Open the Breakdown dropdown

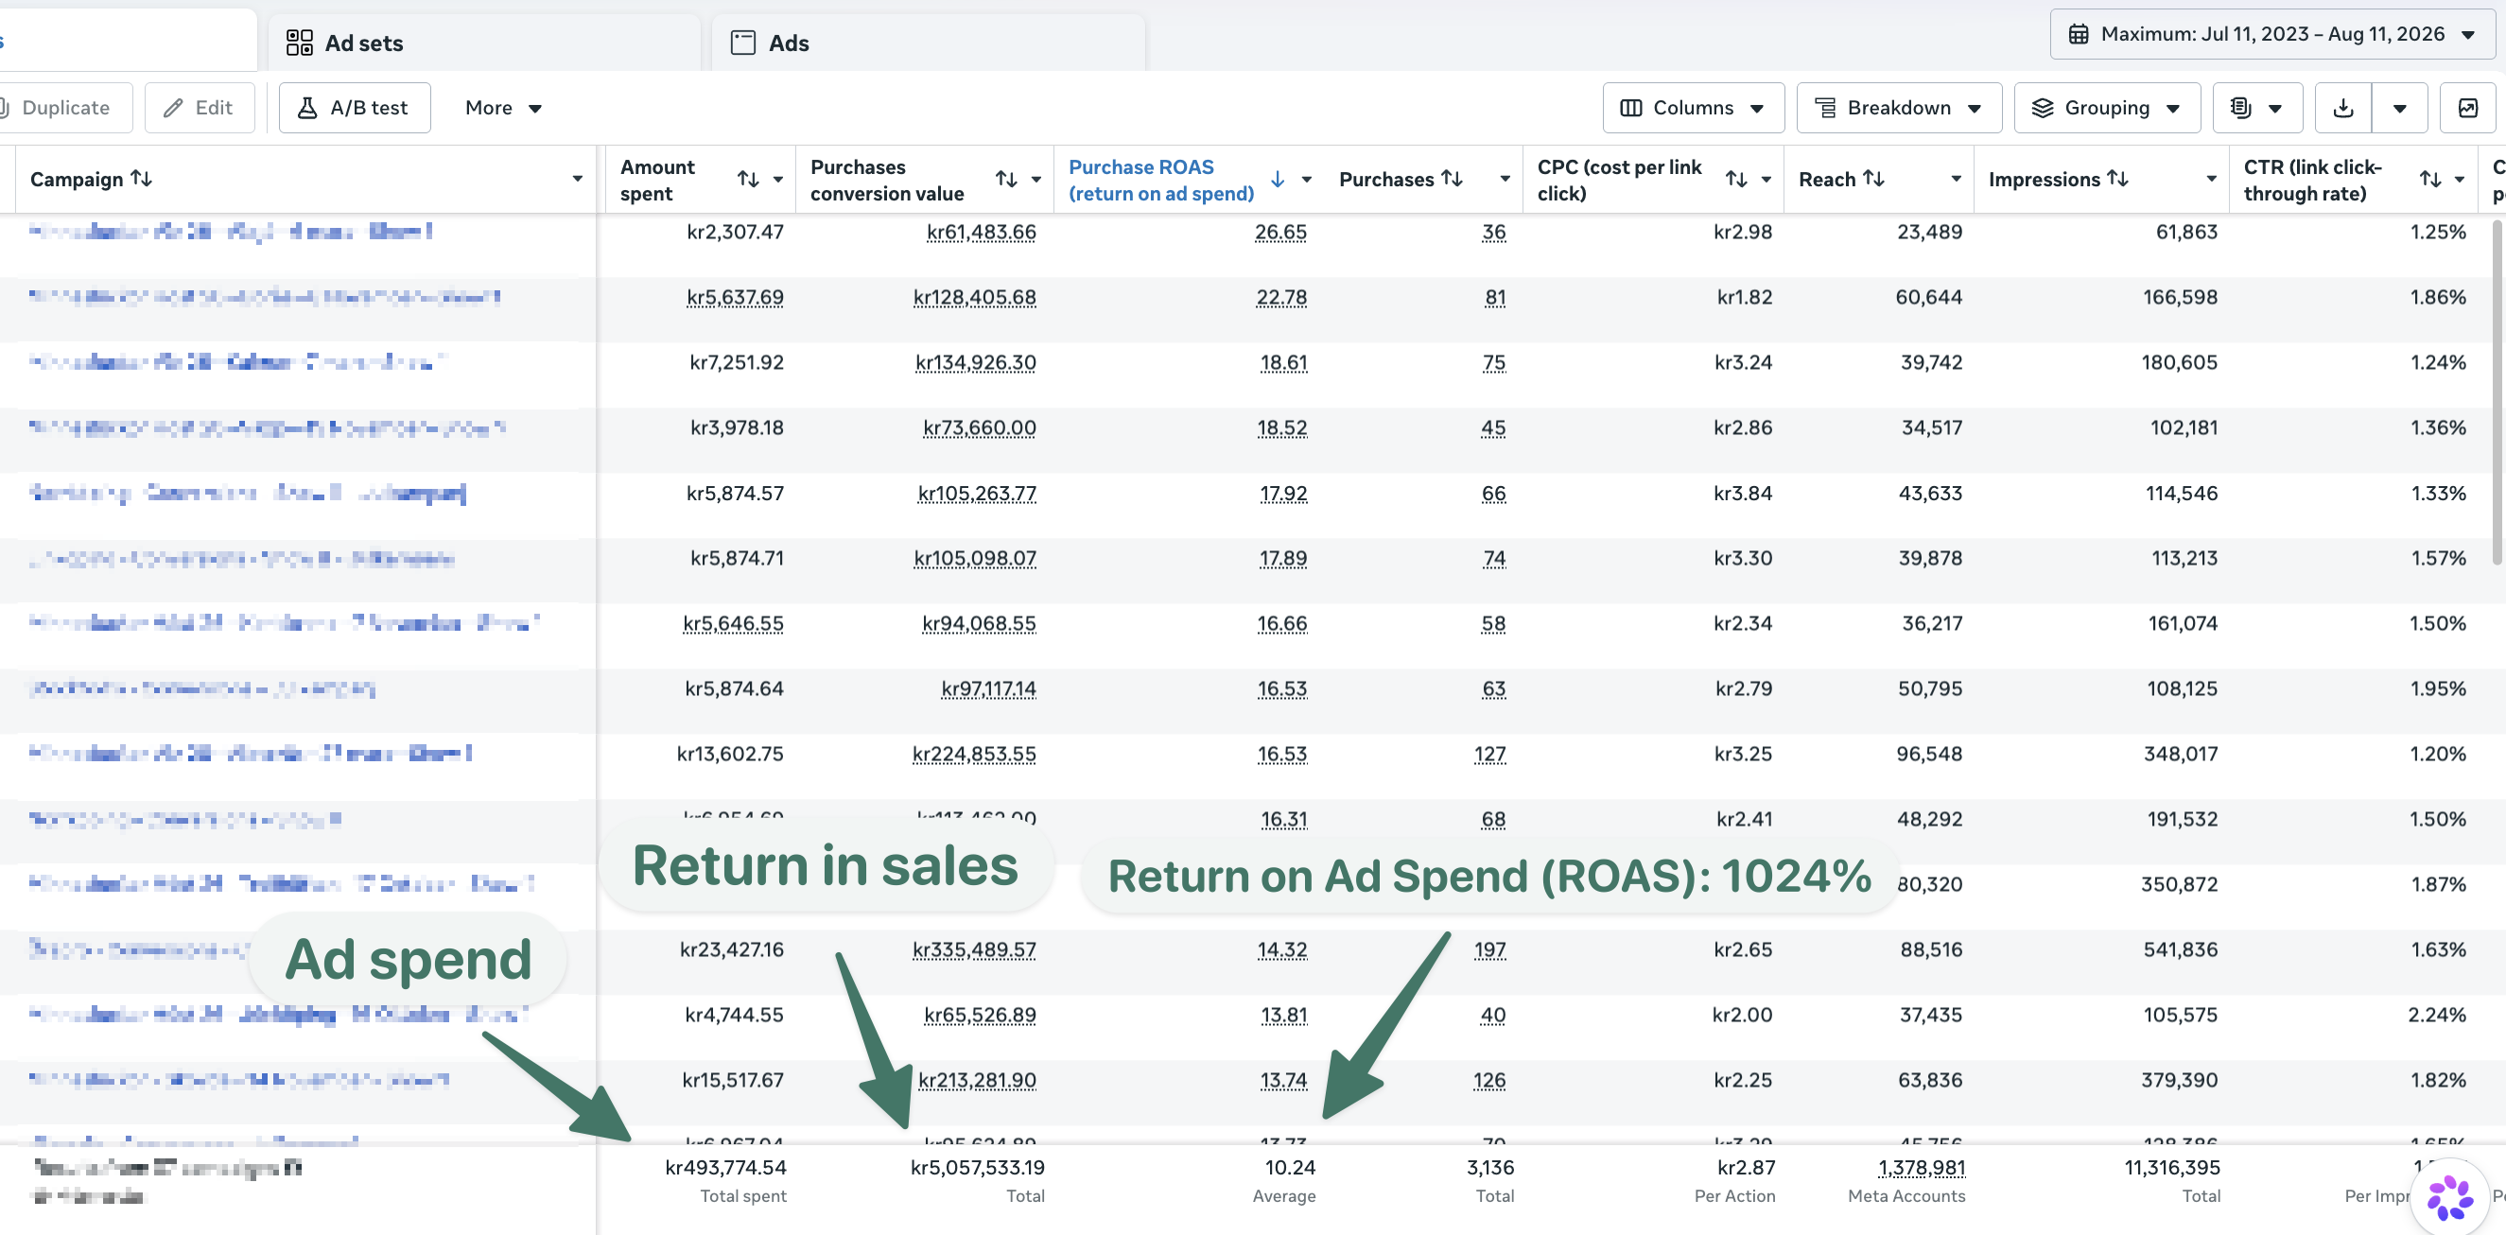coord(1899,108)
